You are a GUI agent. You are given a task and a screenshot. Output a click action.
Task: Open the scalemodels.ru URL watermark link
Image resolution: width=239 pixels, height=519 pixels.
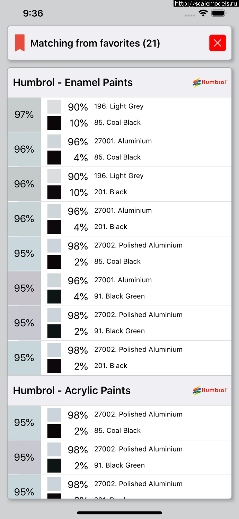tap(206, 3)
